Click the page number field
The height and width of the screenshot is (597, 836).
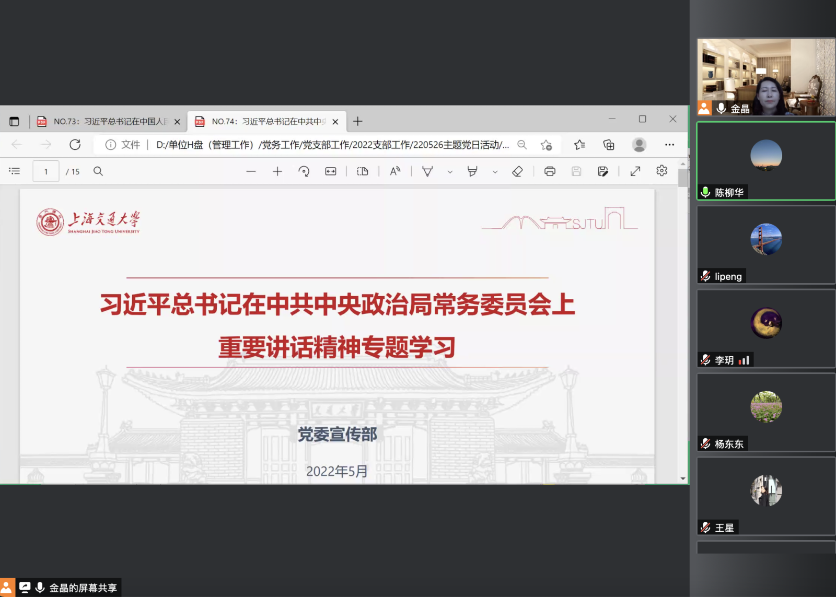pos(46,171)
